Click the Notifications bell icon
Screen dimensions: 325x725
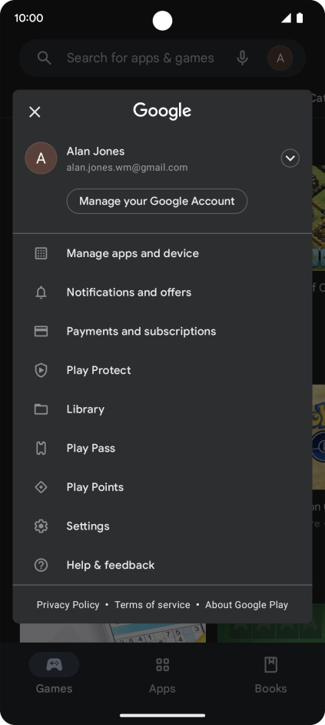(x=41, y=292)
